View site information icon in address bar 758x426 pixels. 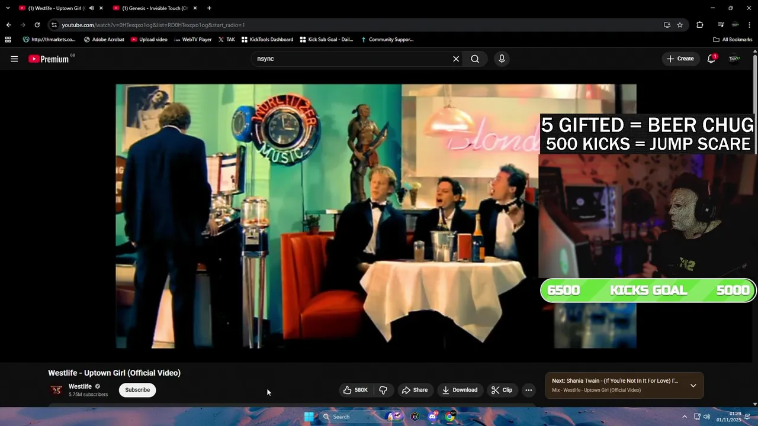click(54, 25)
